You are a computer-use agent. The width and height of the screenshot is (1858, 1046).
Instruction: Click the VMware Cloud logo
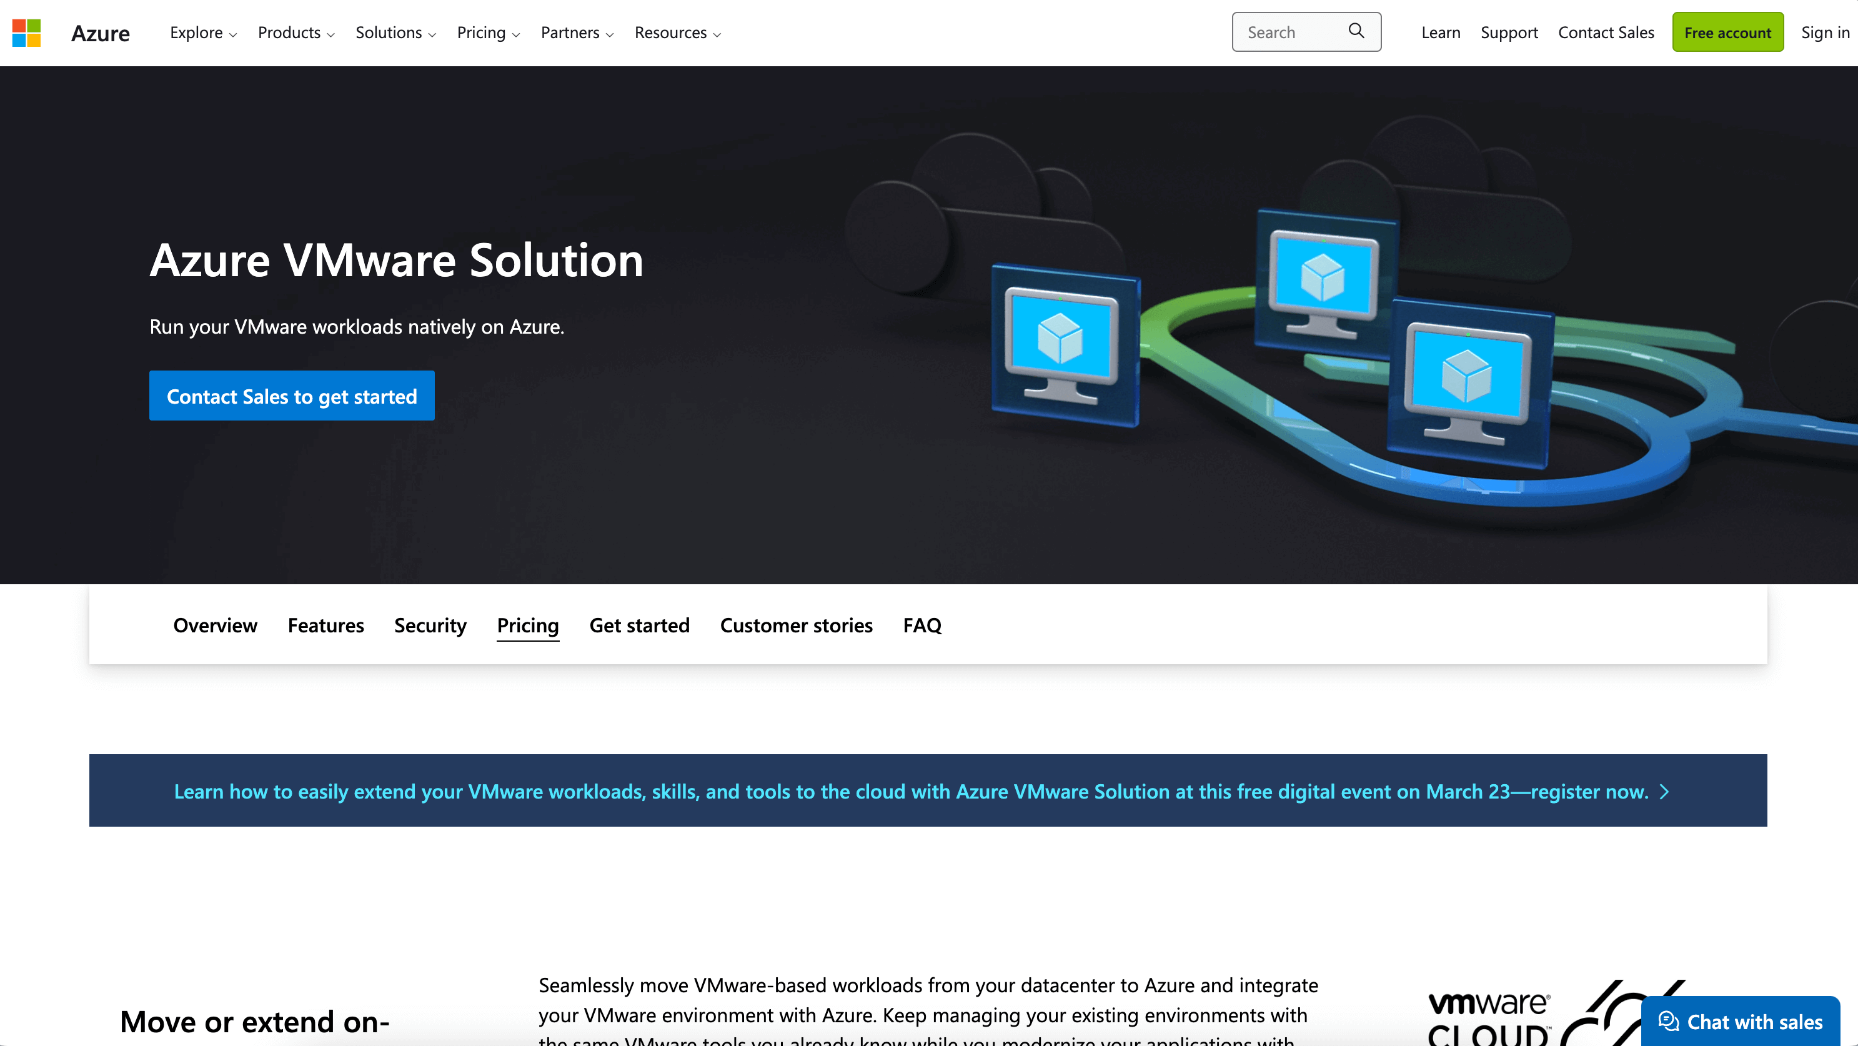tap(1558, 1014)
